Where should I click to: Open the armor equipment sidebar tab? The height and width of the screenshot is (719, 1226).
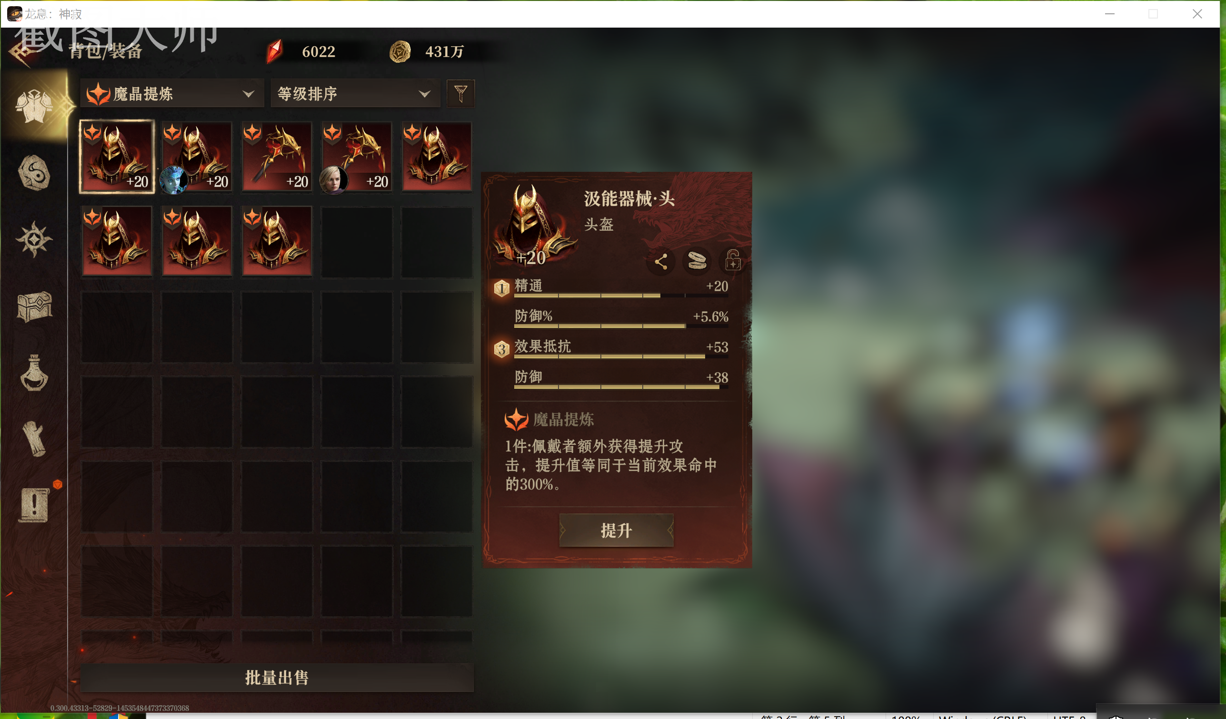point(34,106)
